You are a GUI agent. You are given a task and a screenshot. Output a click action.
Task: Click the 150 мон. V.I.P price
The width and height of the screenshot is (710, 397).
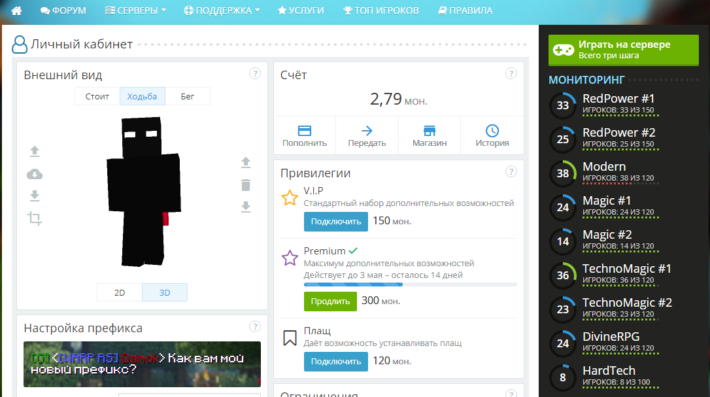(x=392, y=221)
